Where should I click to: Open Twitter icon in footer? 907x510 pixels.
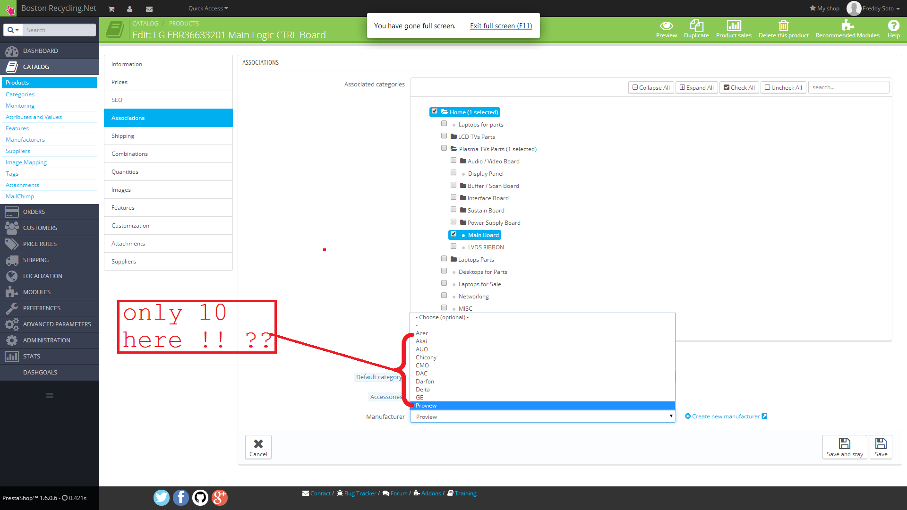click(x=162, y=497)
